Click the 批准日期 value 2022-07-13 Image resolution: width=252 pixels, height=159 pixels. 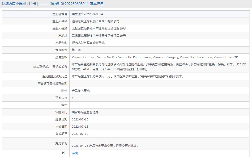(80, 119)
